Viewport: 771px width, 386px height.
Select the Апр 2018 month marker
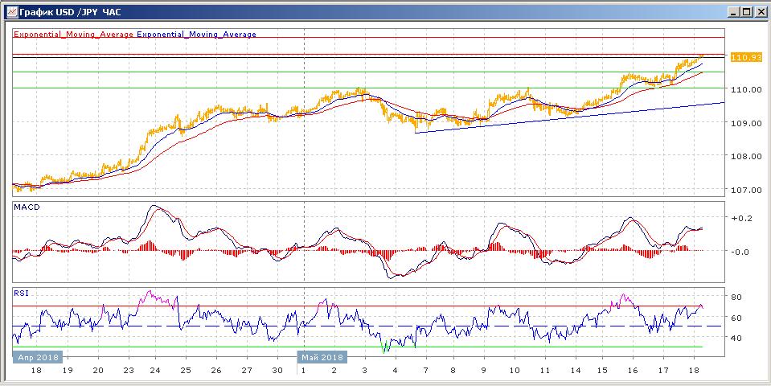click(x=35, y=356)
